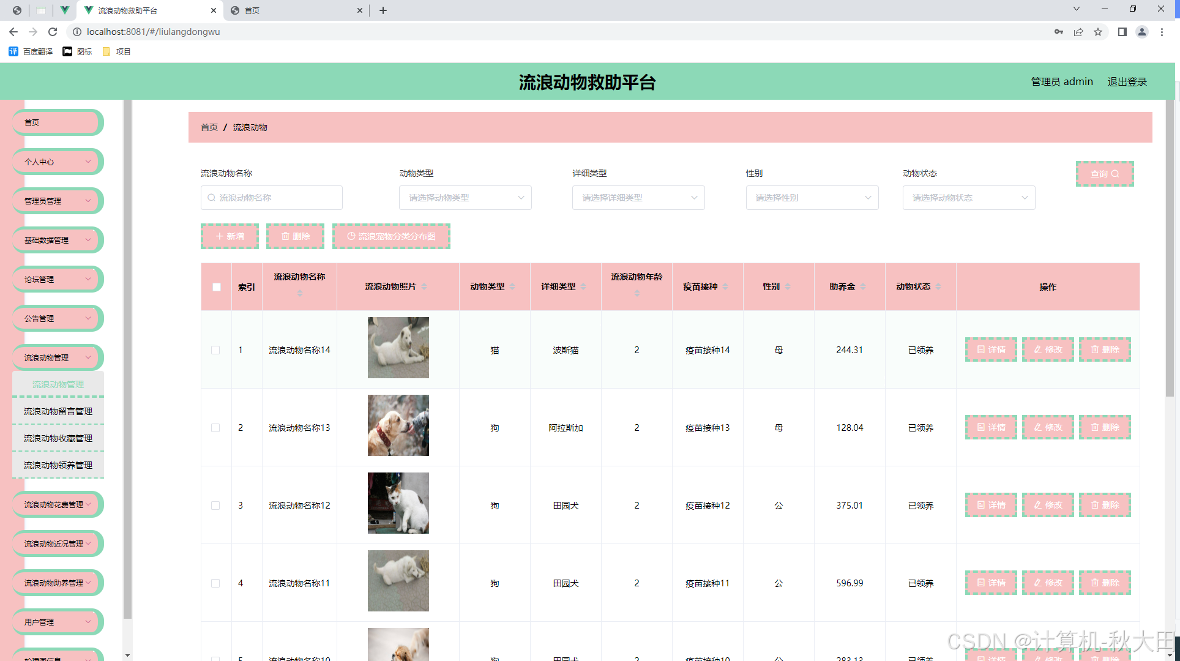The height and width of the screenshot is (661, 1180).
Task: Click the 流浪动物名称 search input field
Action: coord(272,198)
